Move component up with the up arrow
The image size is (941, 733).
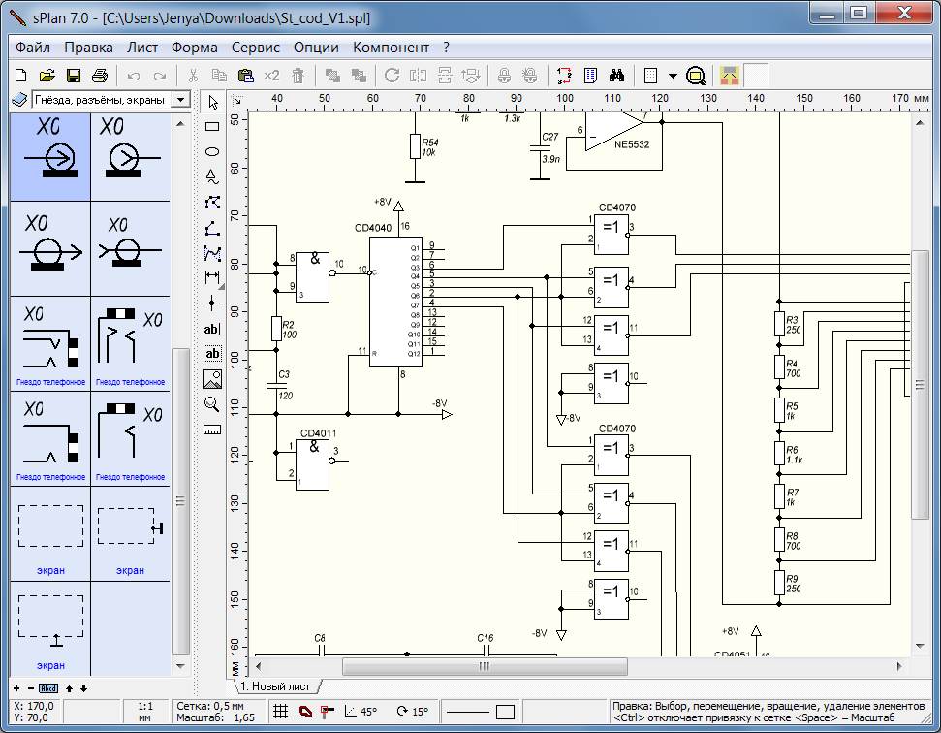pos(69,688)
